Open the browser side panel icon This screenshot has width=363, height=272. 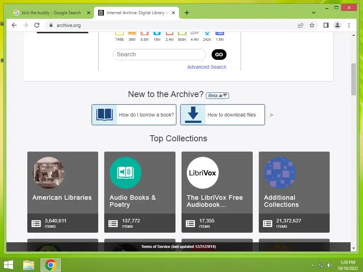[326, 25]
